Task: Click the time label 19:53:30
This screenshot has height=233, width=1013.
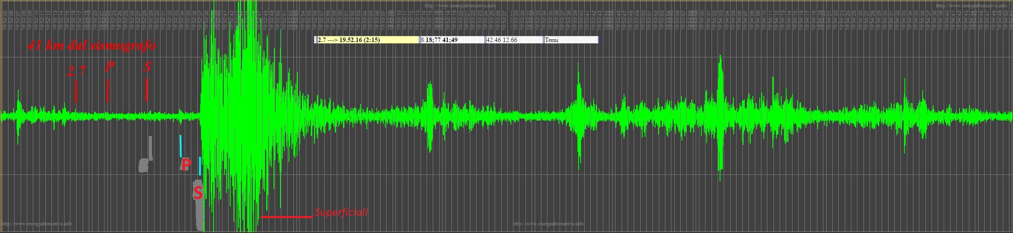Action: 522,20
